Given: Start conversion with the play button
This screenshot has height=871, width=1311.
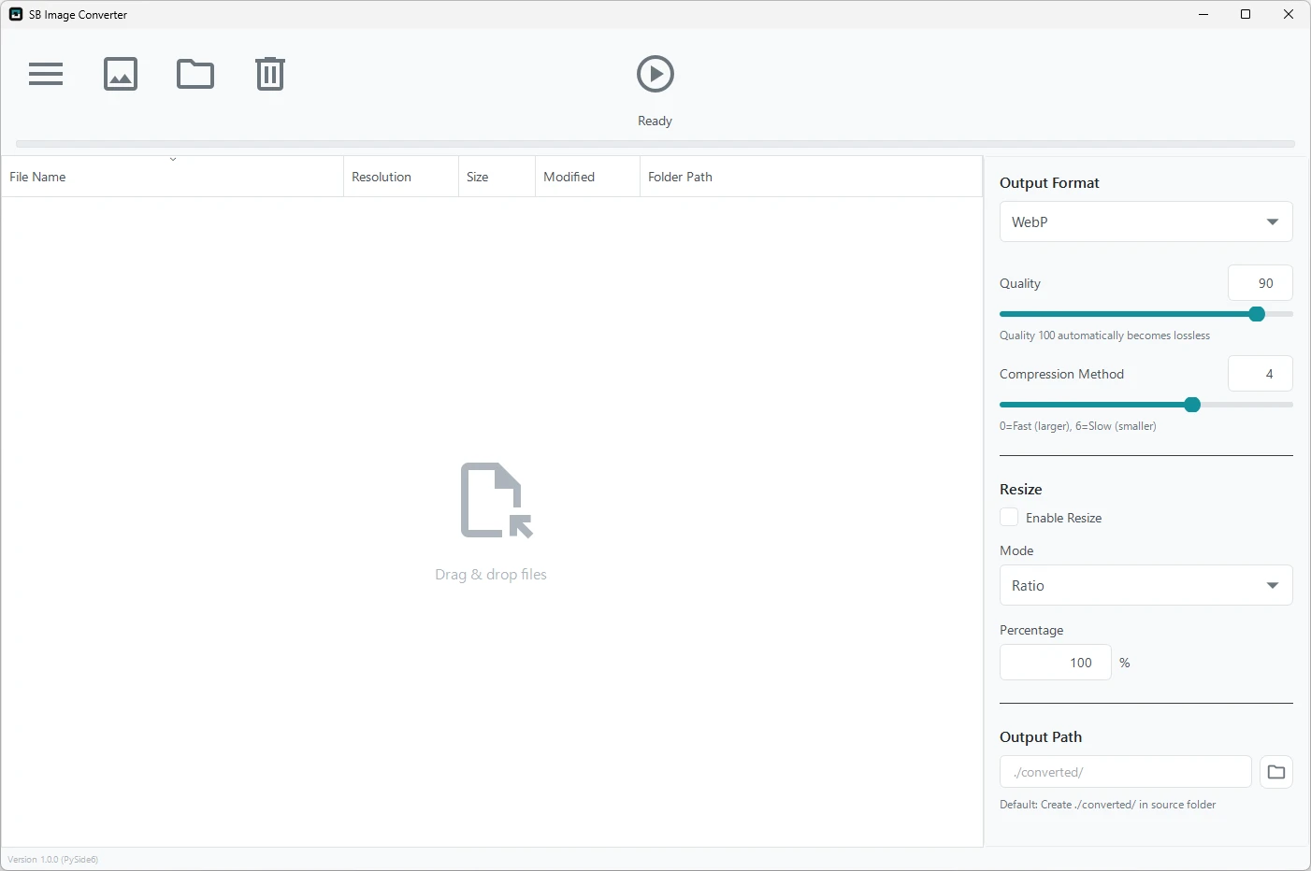Looking at the screenshot, I should coord(655,74).
